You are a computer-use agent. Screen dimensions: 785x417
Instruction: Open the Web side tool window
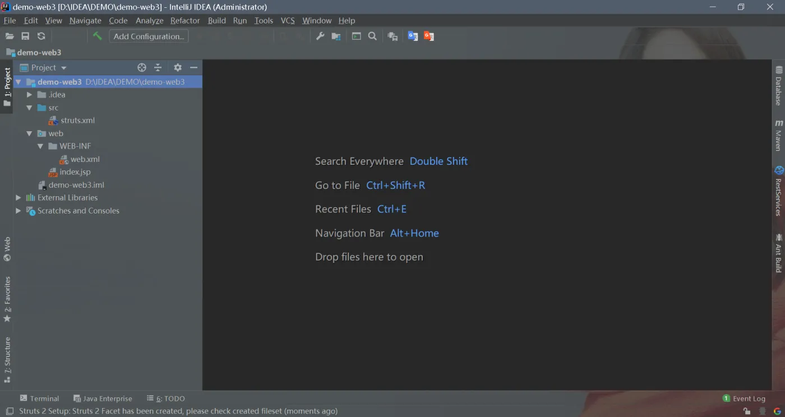7,249
